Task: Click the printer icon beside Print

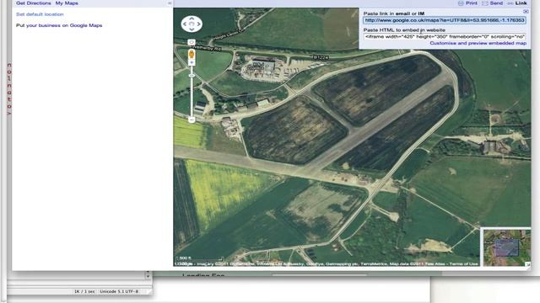Action: [461, 3]
